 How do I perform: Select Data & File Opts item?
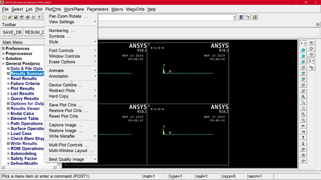coord(27,69)
